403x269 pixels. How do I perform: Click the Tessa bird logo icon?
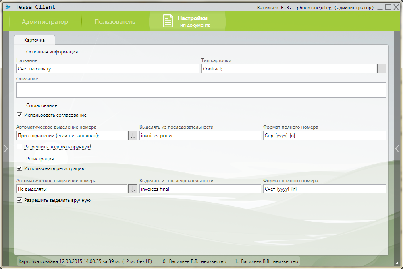pyautogui.click(x=8, y=7)
